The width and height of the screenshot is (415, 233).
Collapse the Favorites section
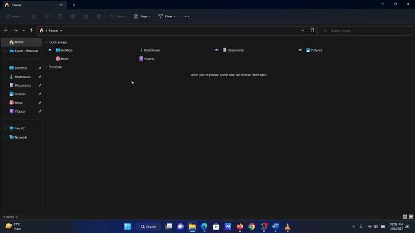coord(46,67)
